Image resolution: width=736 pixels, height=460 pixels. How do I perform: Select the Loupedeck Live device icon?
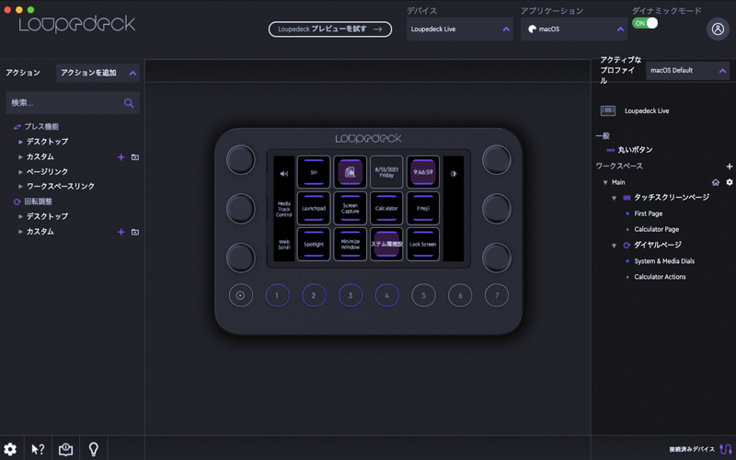coord(608,110)
